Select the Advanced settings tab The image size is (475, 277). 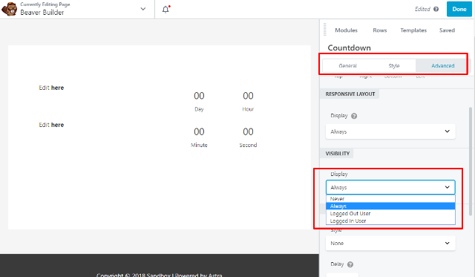442,66
